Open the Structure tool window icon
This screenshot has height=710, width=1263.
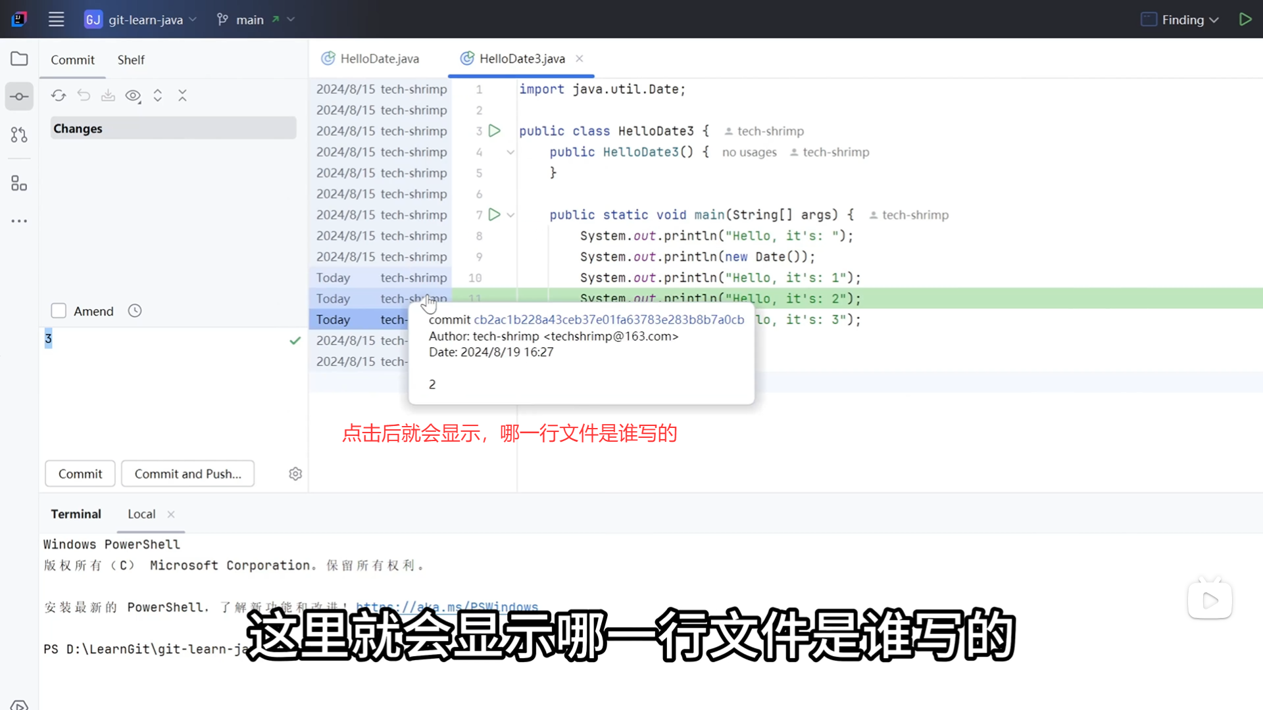coord(19,183)
